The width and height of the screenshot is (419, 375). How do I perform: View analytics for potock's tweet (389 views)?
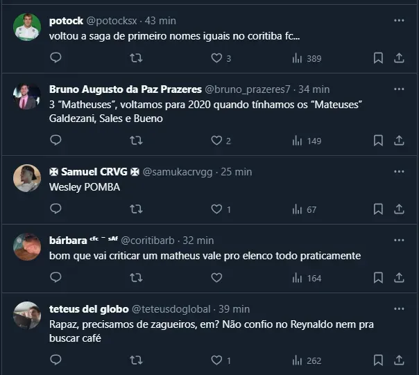[x=306, y=58]
